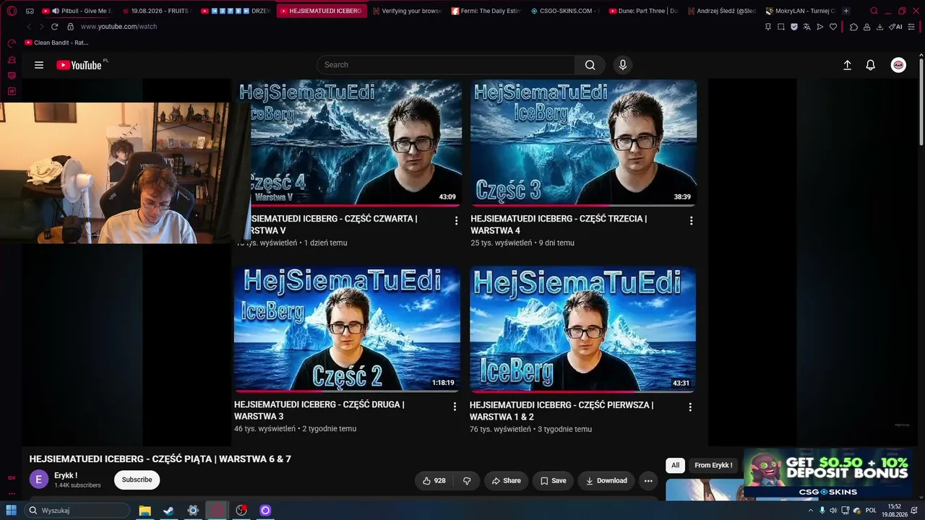Start voice search with microphone icon
The width and height of the screenshot is (925, 520).
pyautogui.click(x=623, y=65)
